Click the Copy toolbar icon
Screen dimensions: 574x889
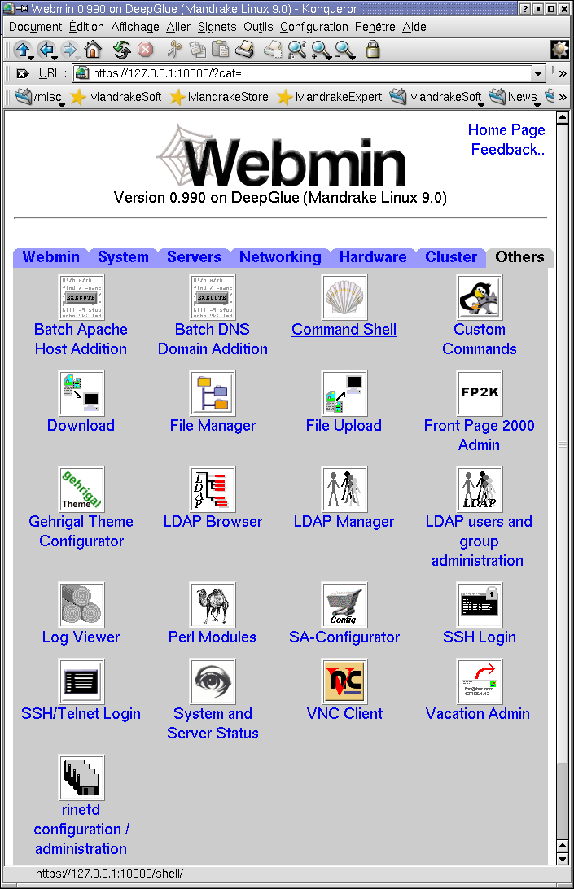point(197,50)
